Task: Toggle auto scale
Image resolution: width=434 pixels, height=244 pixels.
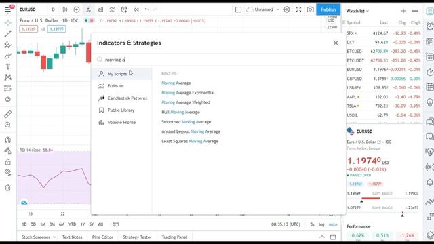Action: 333,224
